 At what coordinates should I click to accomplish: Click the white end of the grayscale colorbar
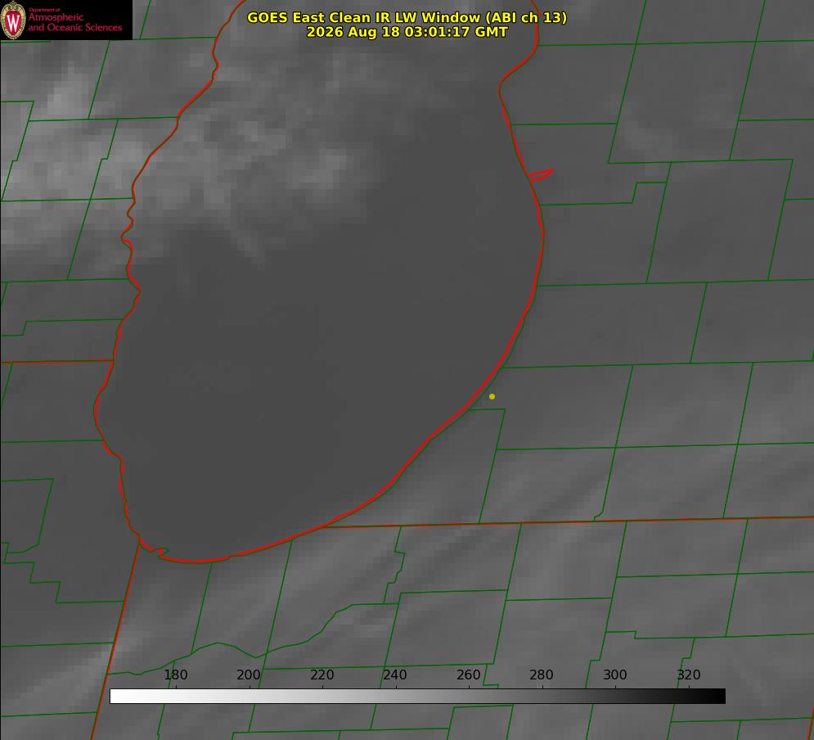point(119,696)
